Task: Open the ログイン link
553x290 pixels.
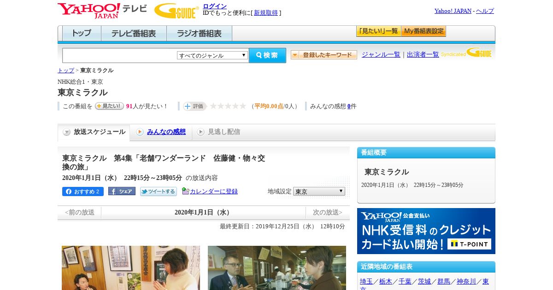Action: (x=215, y=6)
